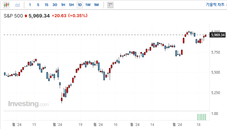
Task: Open the 기술적 차트 link
Action: click(x=215, y=5)
